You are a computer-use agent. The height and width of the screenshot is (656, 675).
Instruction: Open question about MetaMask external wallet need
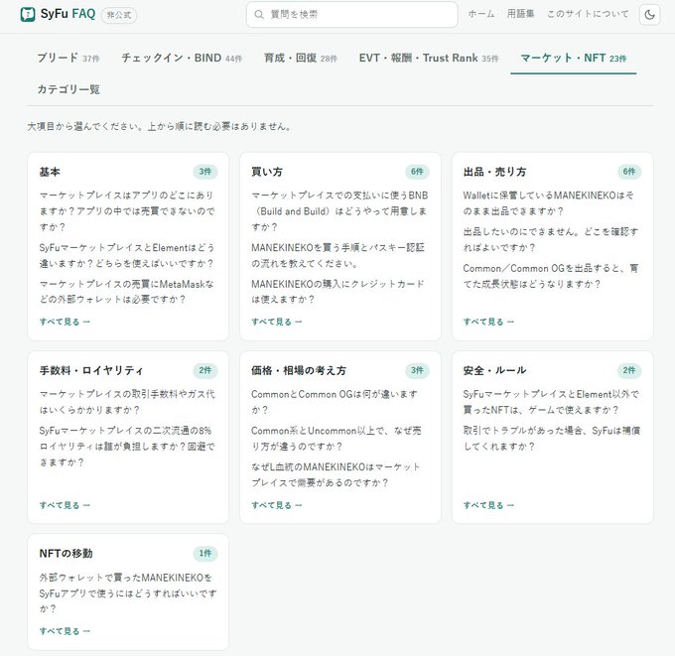pyautogui.click(x=127, y=292)
